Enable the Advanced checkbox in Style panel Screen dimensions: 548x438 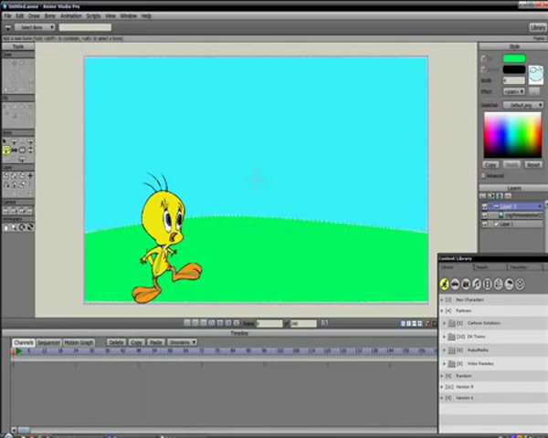484,175
